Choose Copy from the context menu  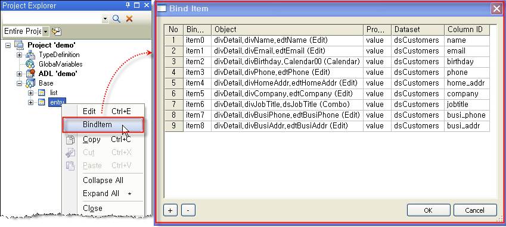coord(103,140)
